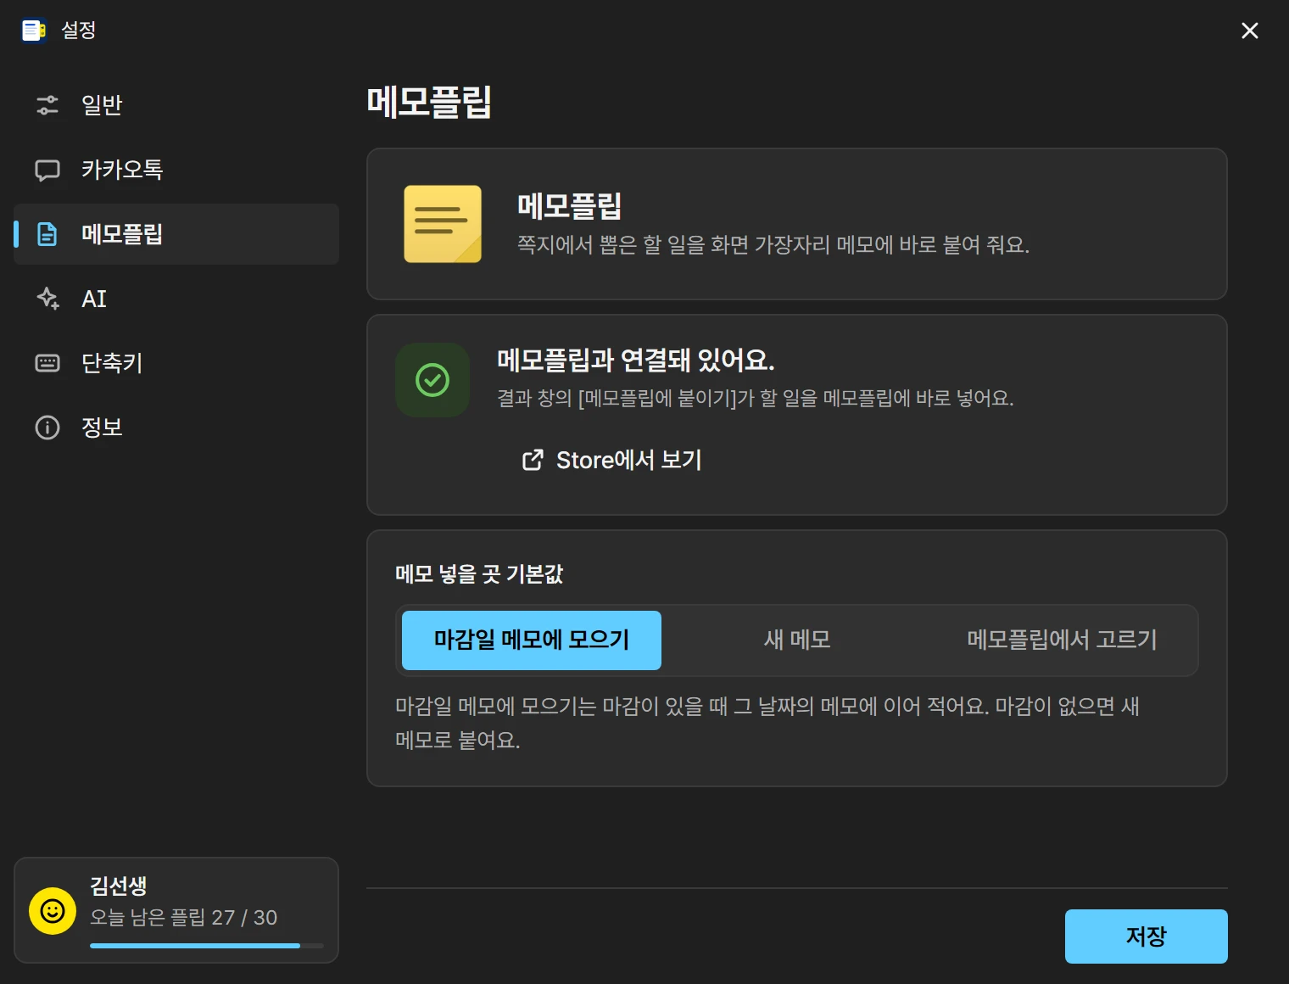Click the 쪽지에서 뽑은 할 일을 description text

click(773, 245)
